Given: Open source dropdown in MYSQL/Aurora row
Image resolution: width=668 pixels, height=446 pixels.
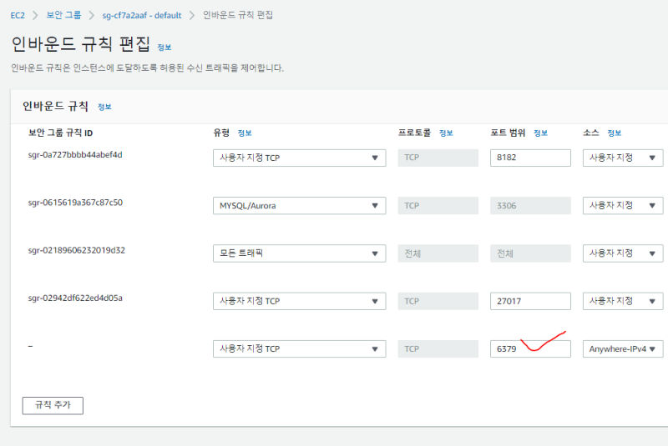Looking at the screenshot, I should tap(623, 205).
